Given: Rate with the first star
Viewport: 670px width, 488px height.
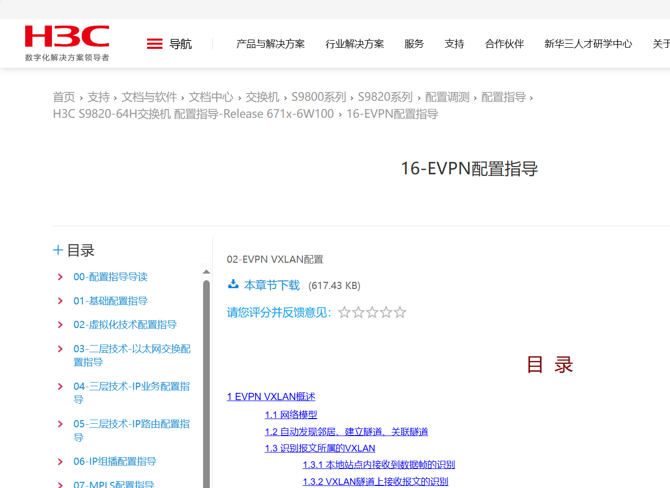Looking at the screenshot, I should coord(345,312).
